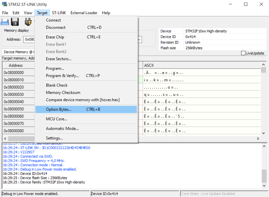Click Program & Verify menu entry
Viewport: 269px width, 197px height.
click(x=62, y=76)
